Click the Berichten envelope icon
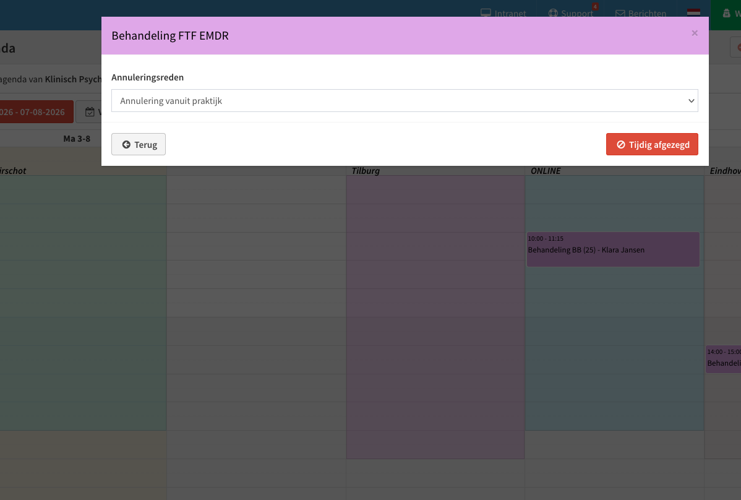This screenshot has height=500, width=741. (x=620, y=13)
